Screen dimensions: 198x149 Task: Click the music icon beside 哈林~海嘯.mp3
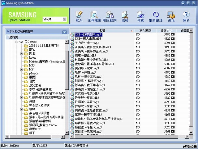click(x=72, y=73)
